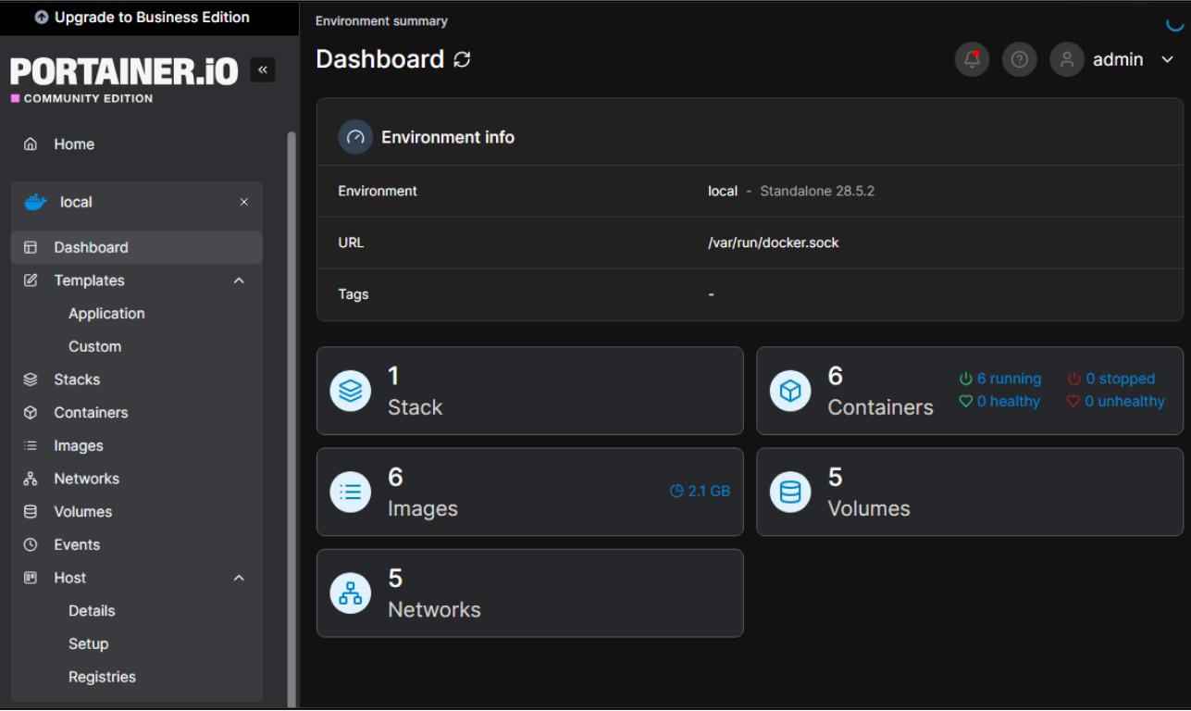
Task: Open the notifications bell
Action: point(972,58)
